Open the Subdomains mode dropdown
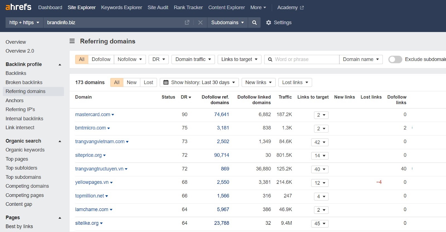The width and height of the screenshot is (446, 232). 227,23
